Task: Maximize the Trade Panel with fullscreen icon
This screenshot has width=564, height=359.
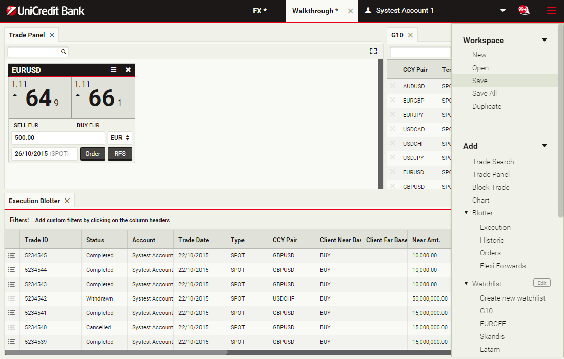Action: (373, 51)
